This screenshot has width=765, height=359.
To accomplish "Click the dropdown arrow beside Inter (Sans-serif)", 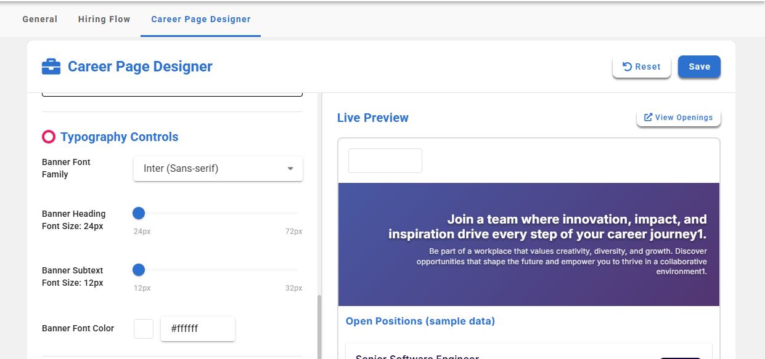I will click(290, 169).
